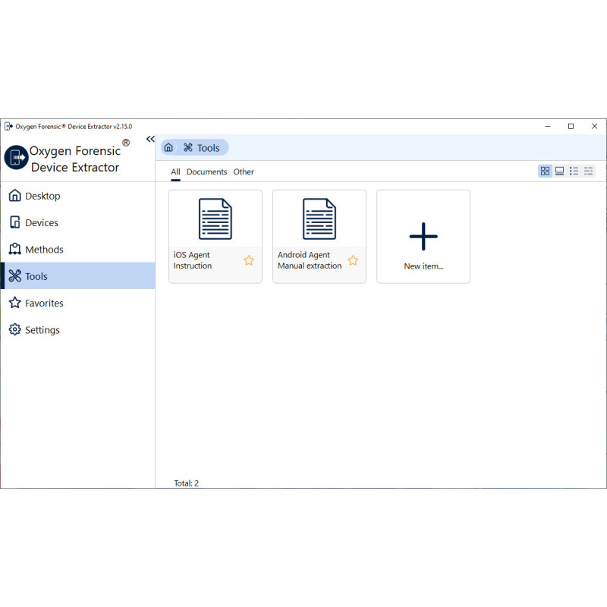Select Tools in the sidebar
The height and width of the screenshot is (607, 607).
pos(77,276)
